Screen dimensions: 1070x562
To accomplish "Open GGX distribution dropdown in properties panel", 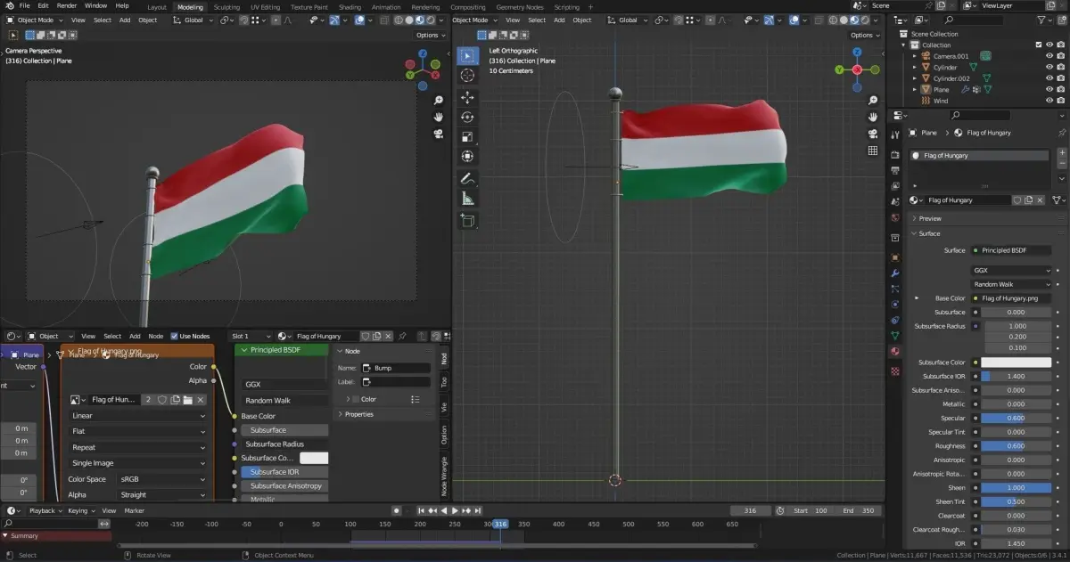I will [x=1012, y=270].
